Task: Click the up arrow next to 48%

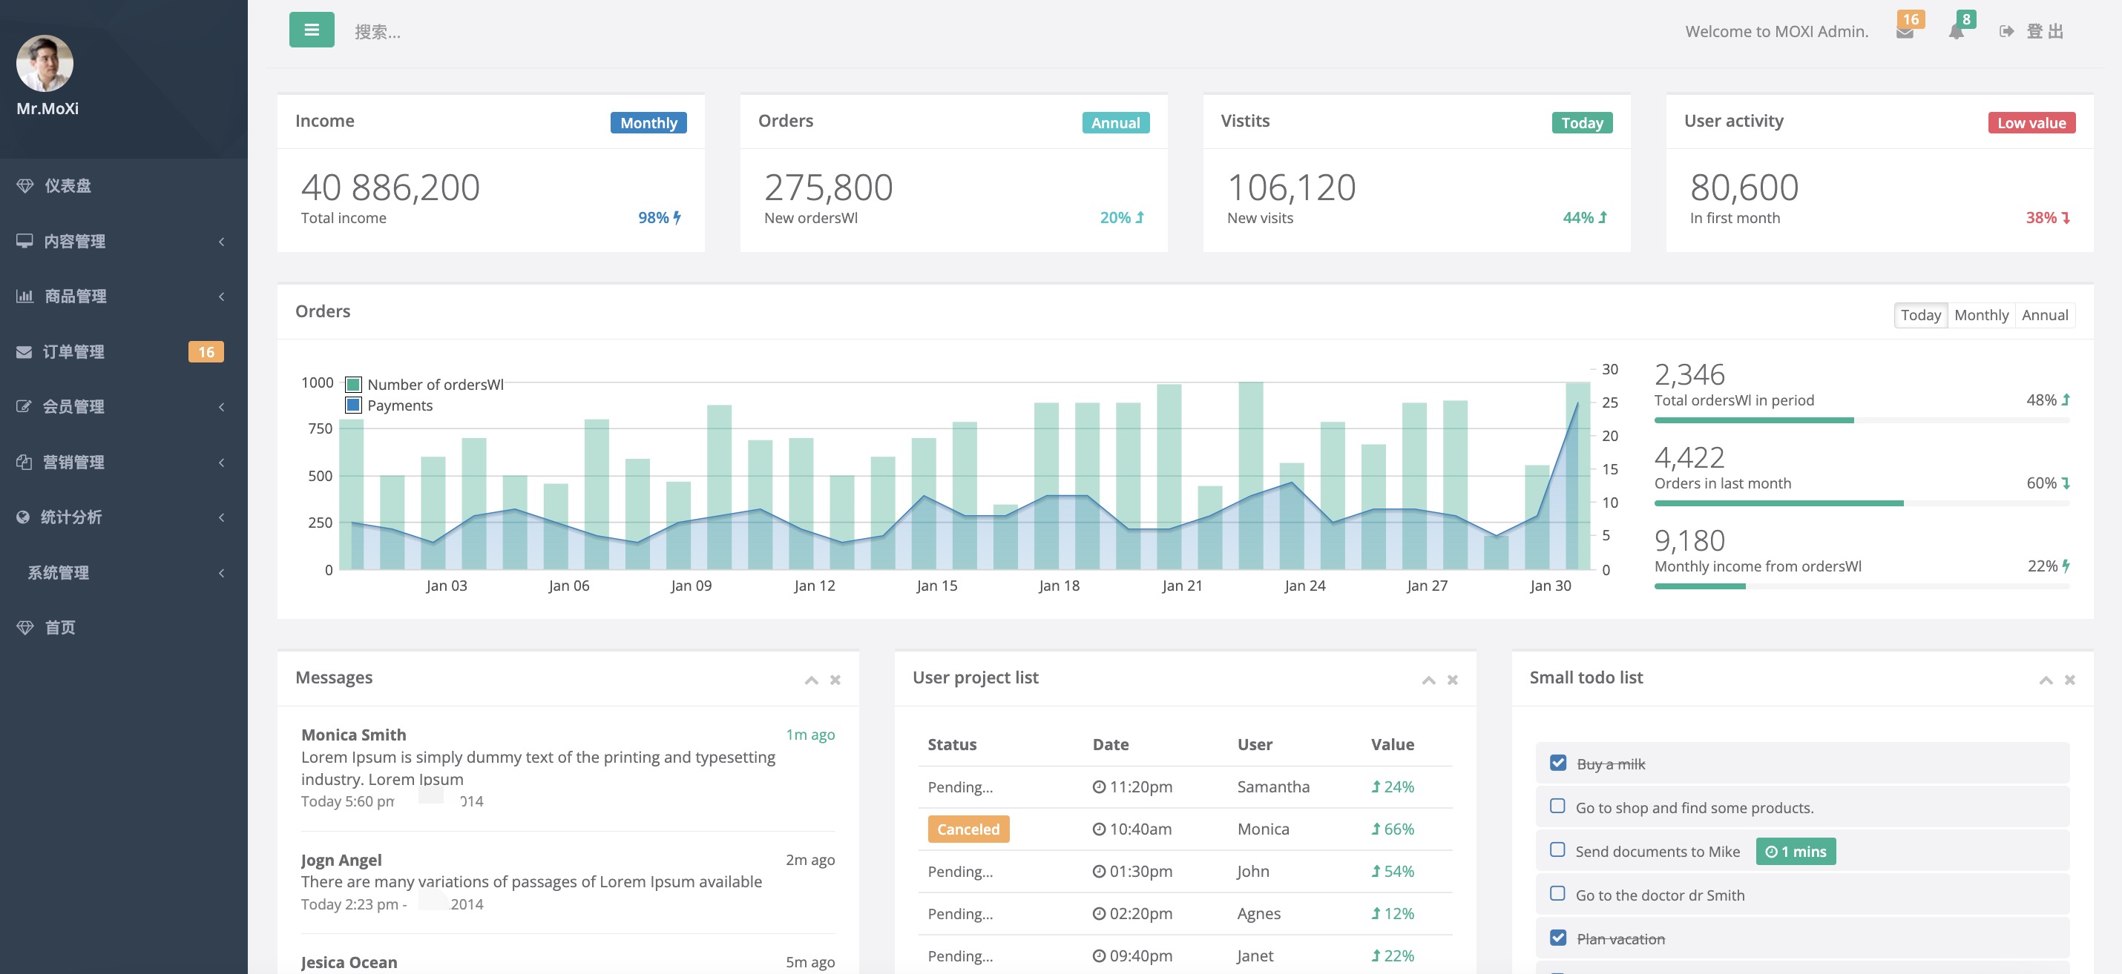Action: click(2065, 400)
